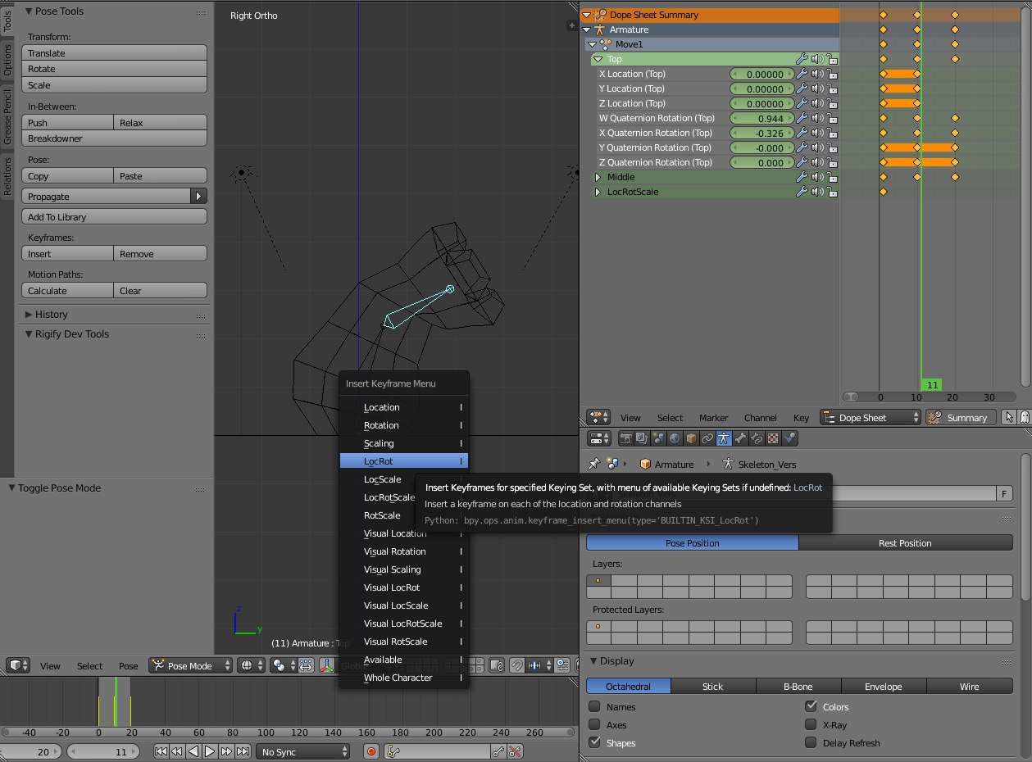Click the Dope Sheet editor type icon
The width and height of the screenshot is (1032, 762).
point(598,417)
